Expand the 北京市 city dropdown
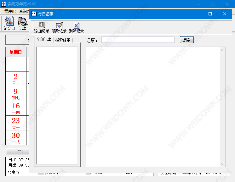 41,173
